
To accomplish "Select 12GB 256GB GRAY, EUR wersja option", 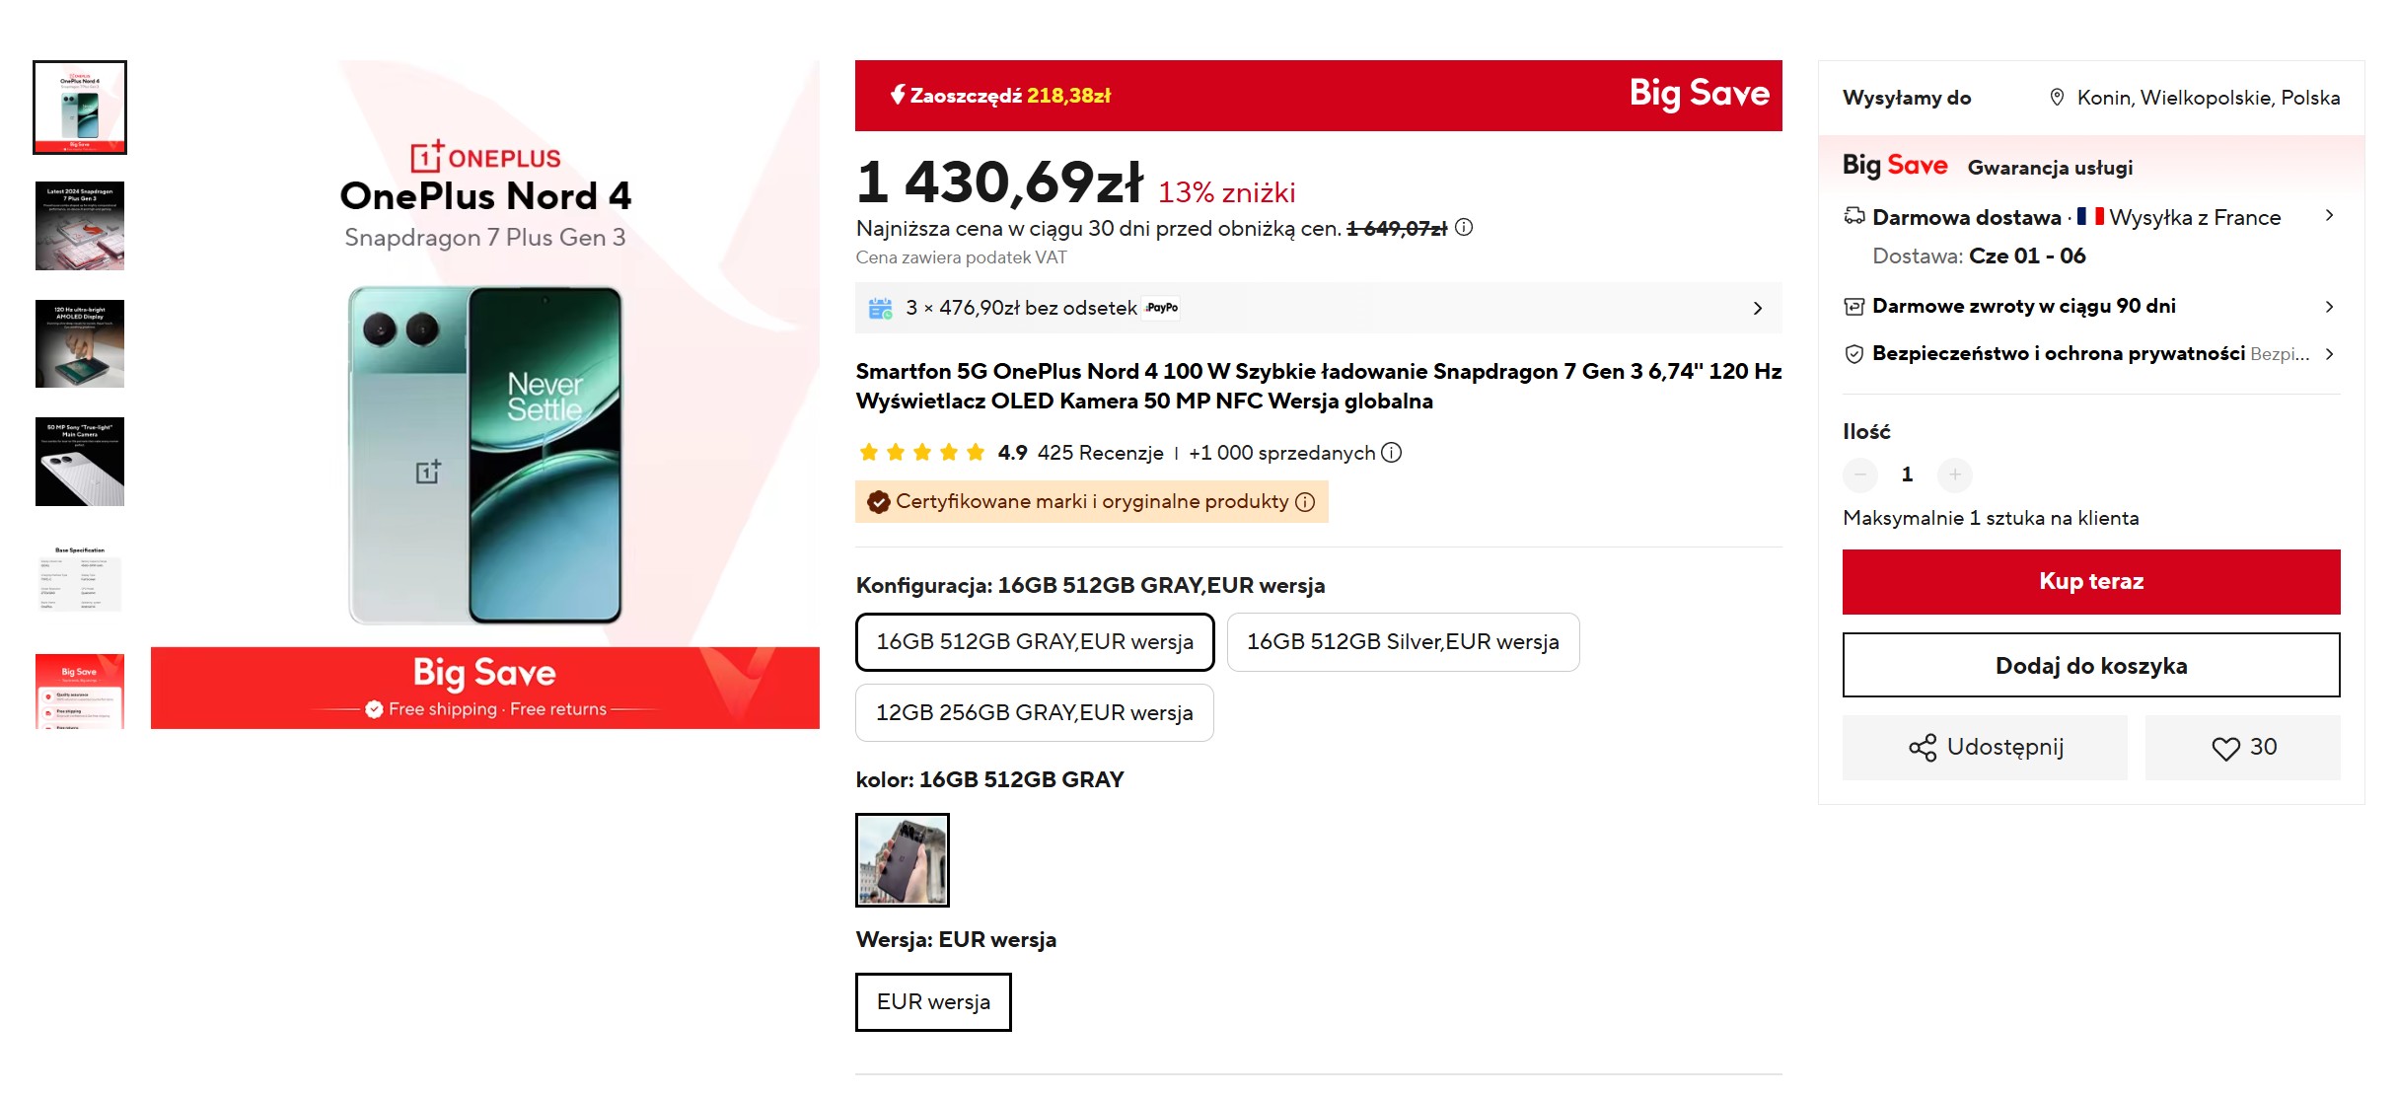I will pos(1034,713).
